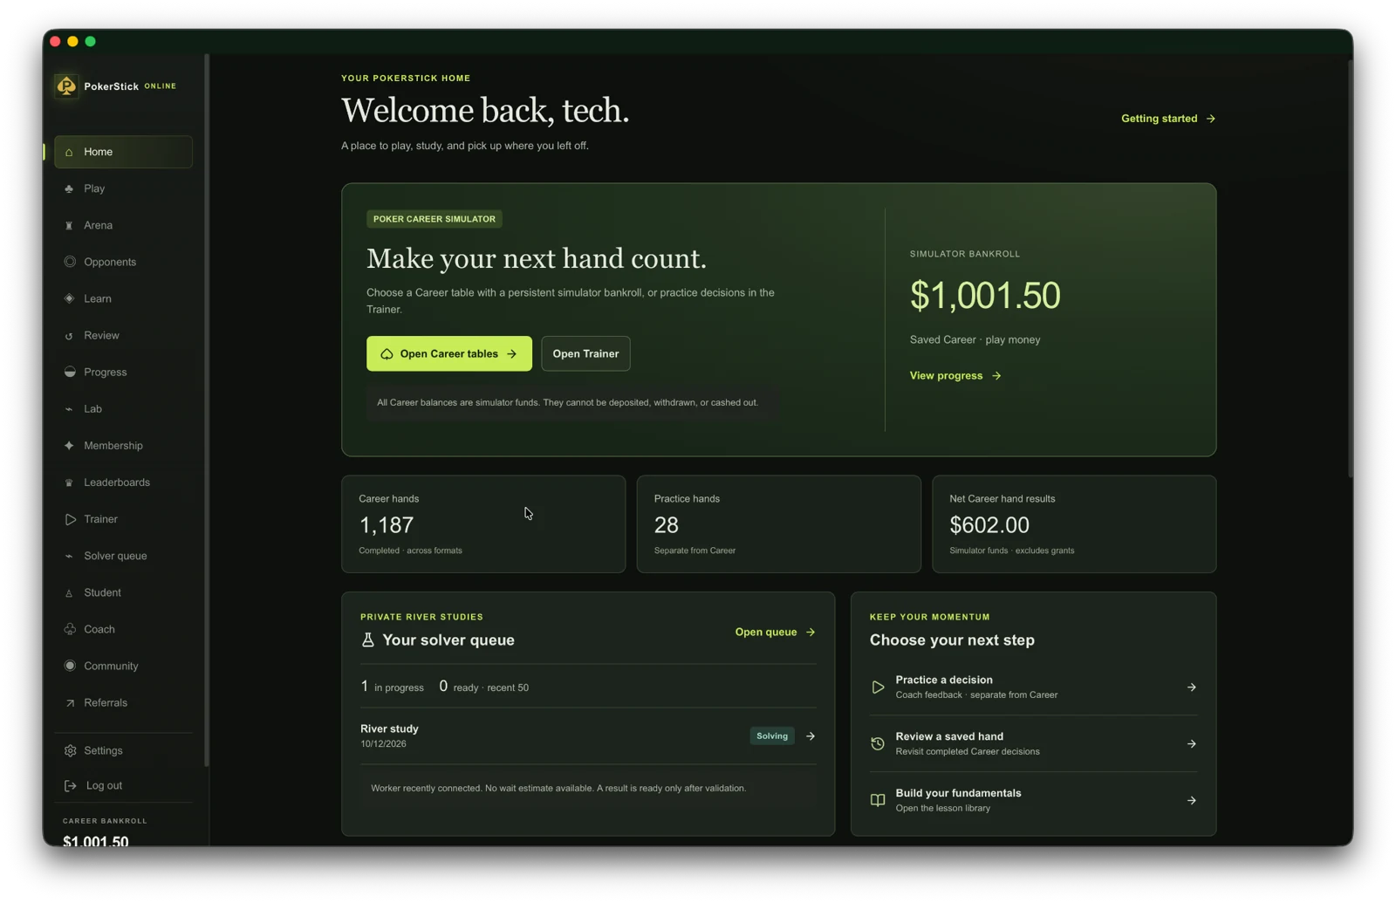The height and width of the screenshot is (903, 1396).
Task: Click the View progress link
Action: click(955, 376)
